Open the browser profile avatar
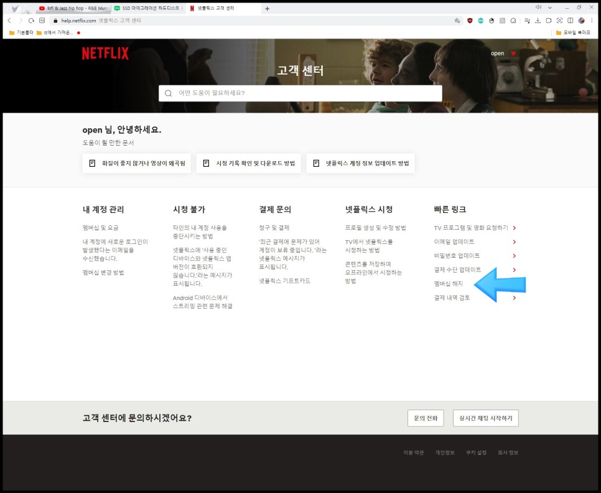 click(x=582, y=21)
